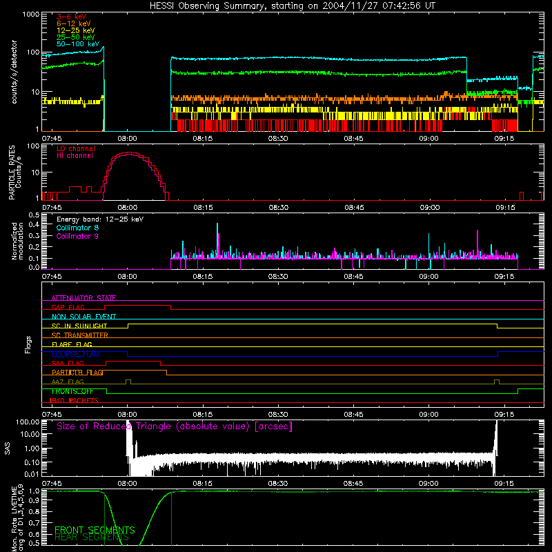
Task: Click the A47 FLAG label
Action: click(x=68, y=382)
